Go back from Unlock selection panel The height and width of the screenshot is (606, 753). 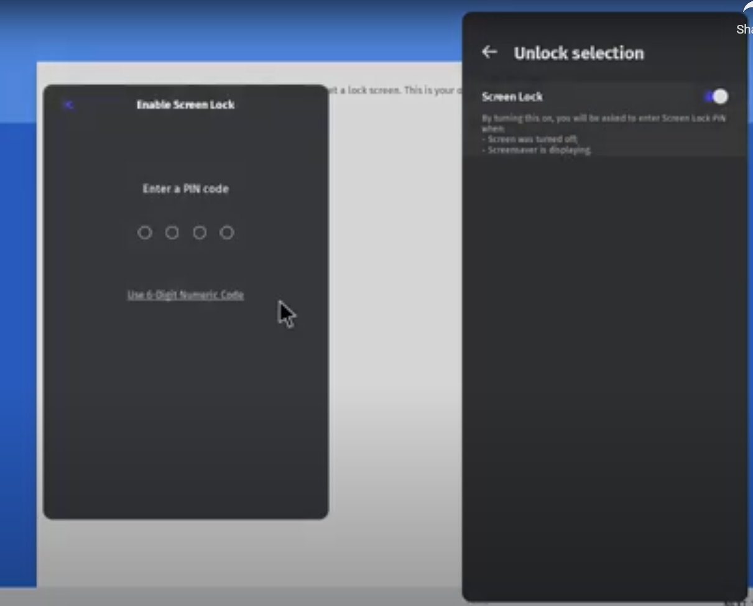(x=489, y=52)
